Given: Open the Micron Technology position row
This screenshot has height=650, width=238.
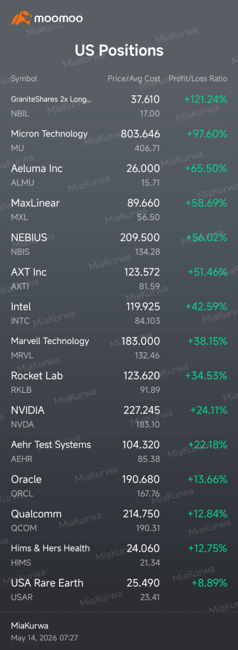Looking at the screenshot, I should (x=119, y=140).
